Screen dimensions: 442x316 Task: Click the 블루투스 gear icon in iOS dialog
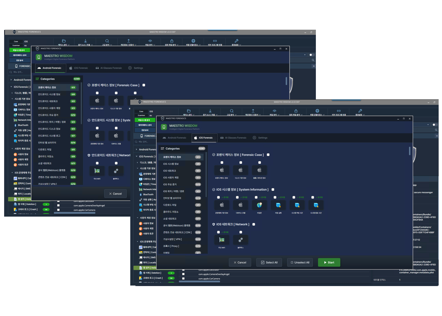240,240
